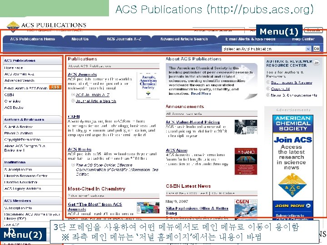327x245 pixels.
Task: Click the Journal Article Search link
Action: coord(96,101)
